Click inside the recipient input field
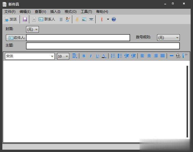This screenshot has height=152, width=193. click(78, 38)
